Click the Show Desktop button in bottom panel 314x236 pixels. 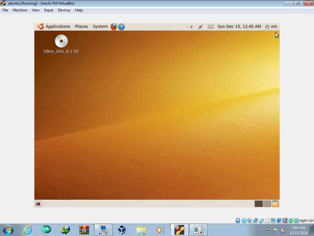(x=38, y=204)
